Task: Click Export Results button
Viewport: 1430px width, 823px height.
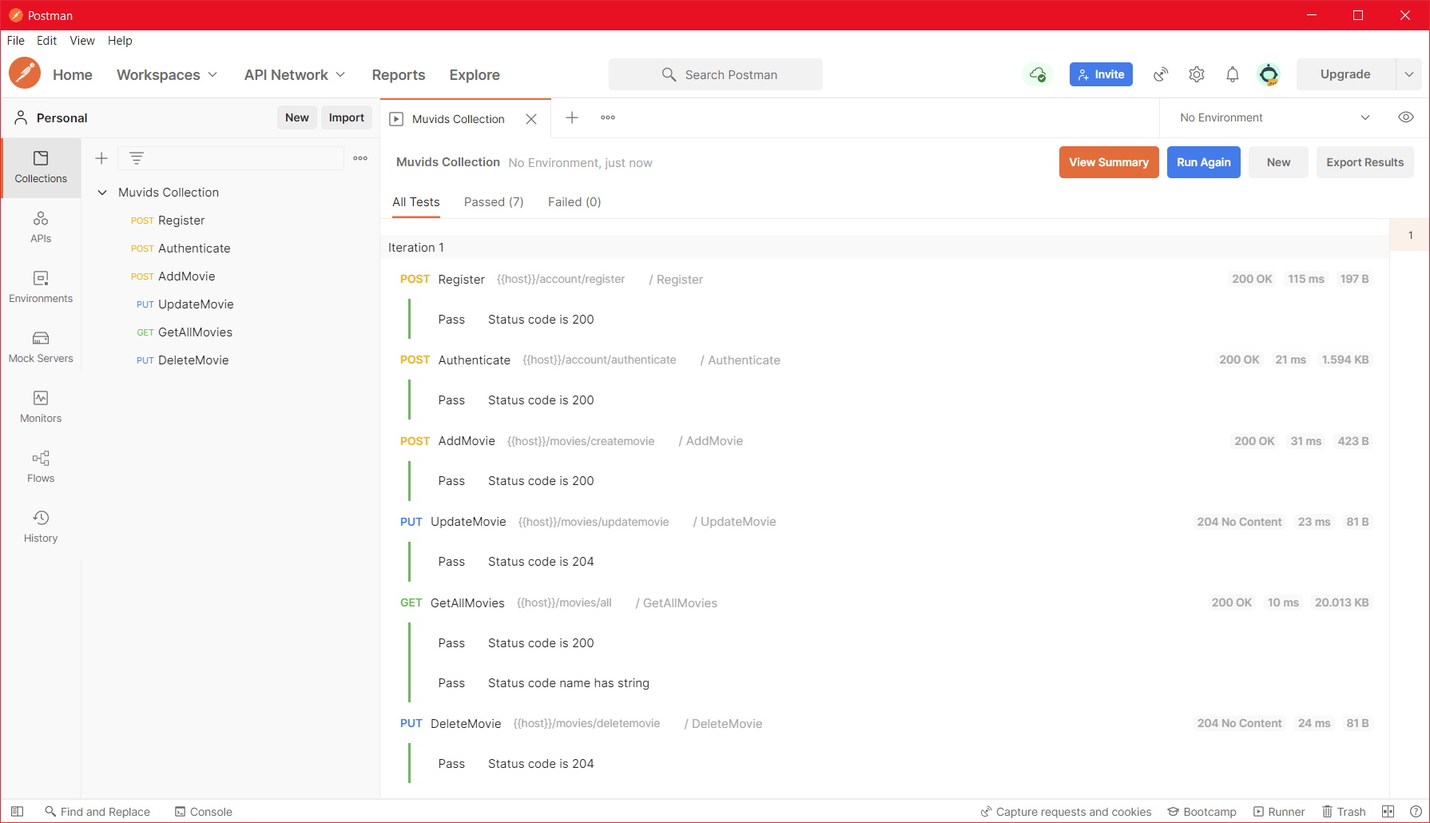Action: click(x=1365, y=162)
